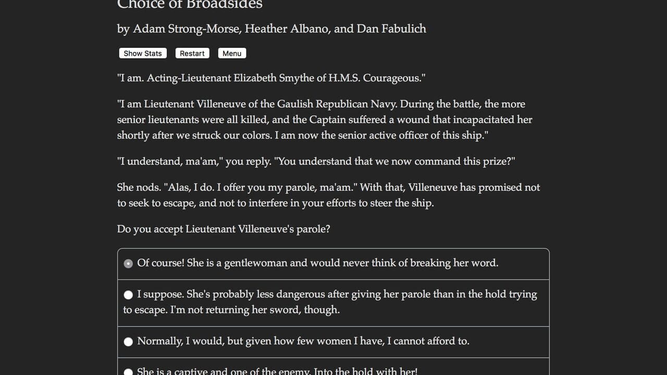Click the 'I understand, ma'am' paragraph

(x=316, y=161)
